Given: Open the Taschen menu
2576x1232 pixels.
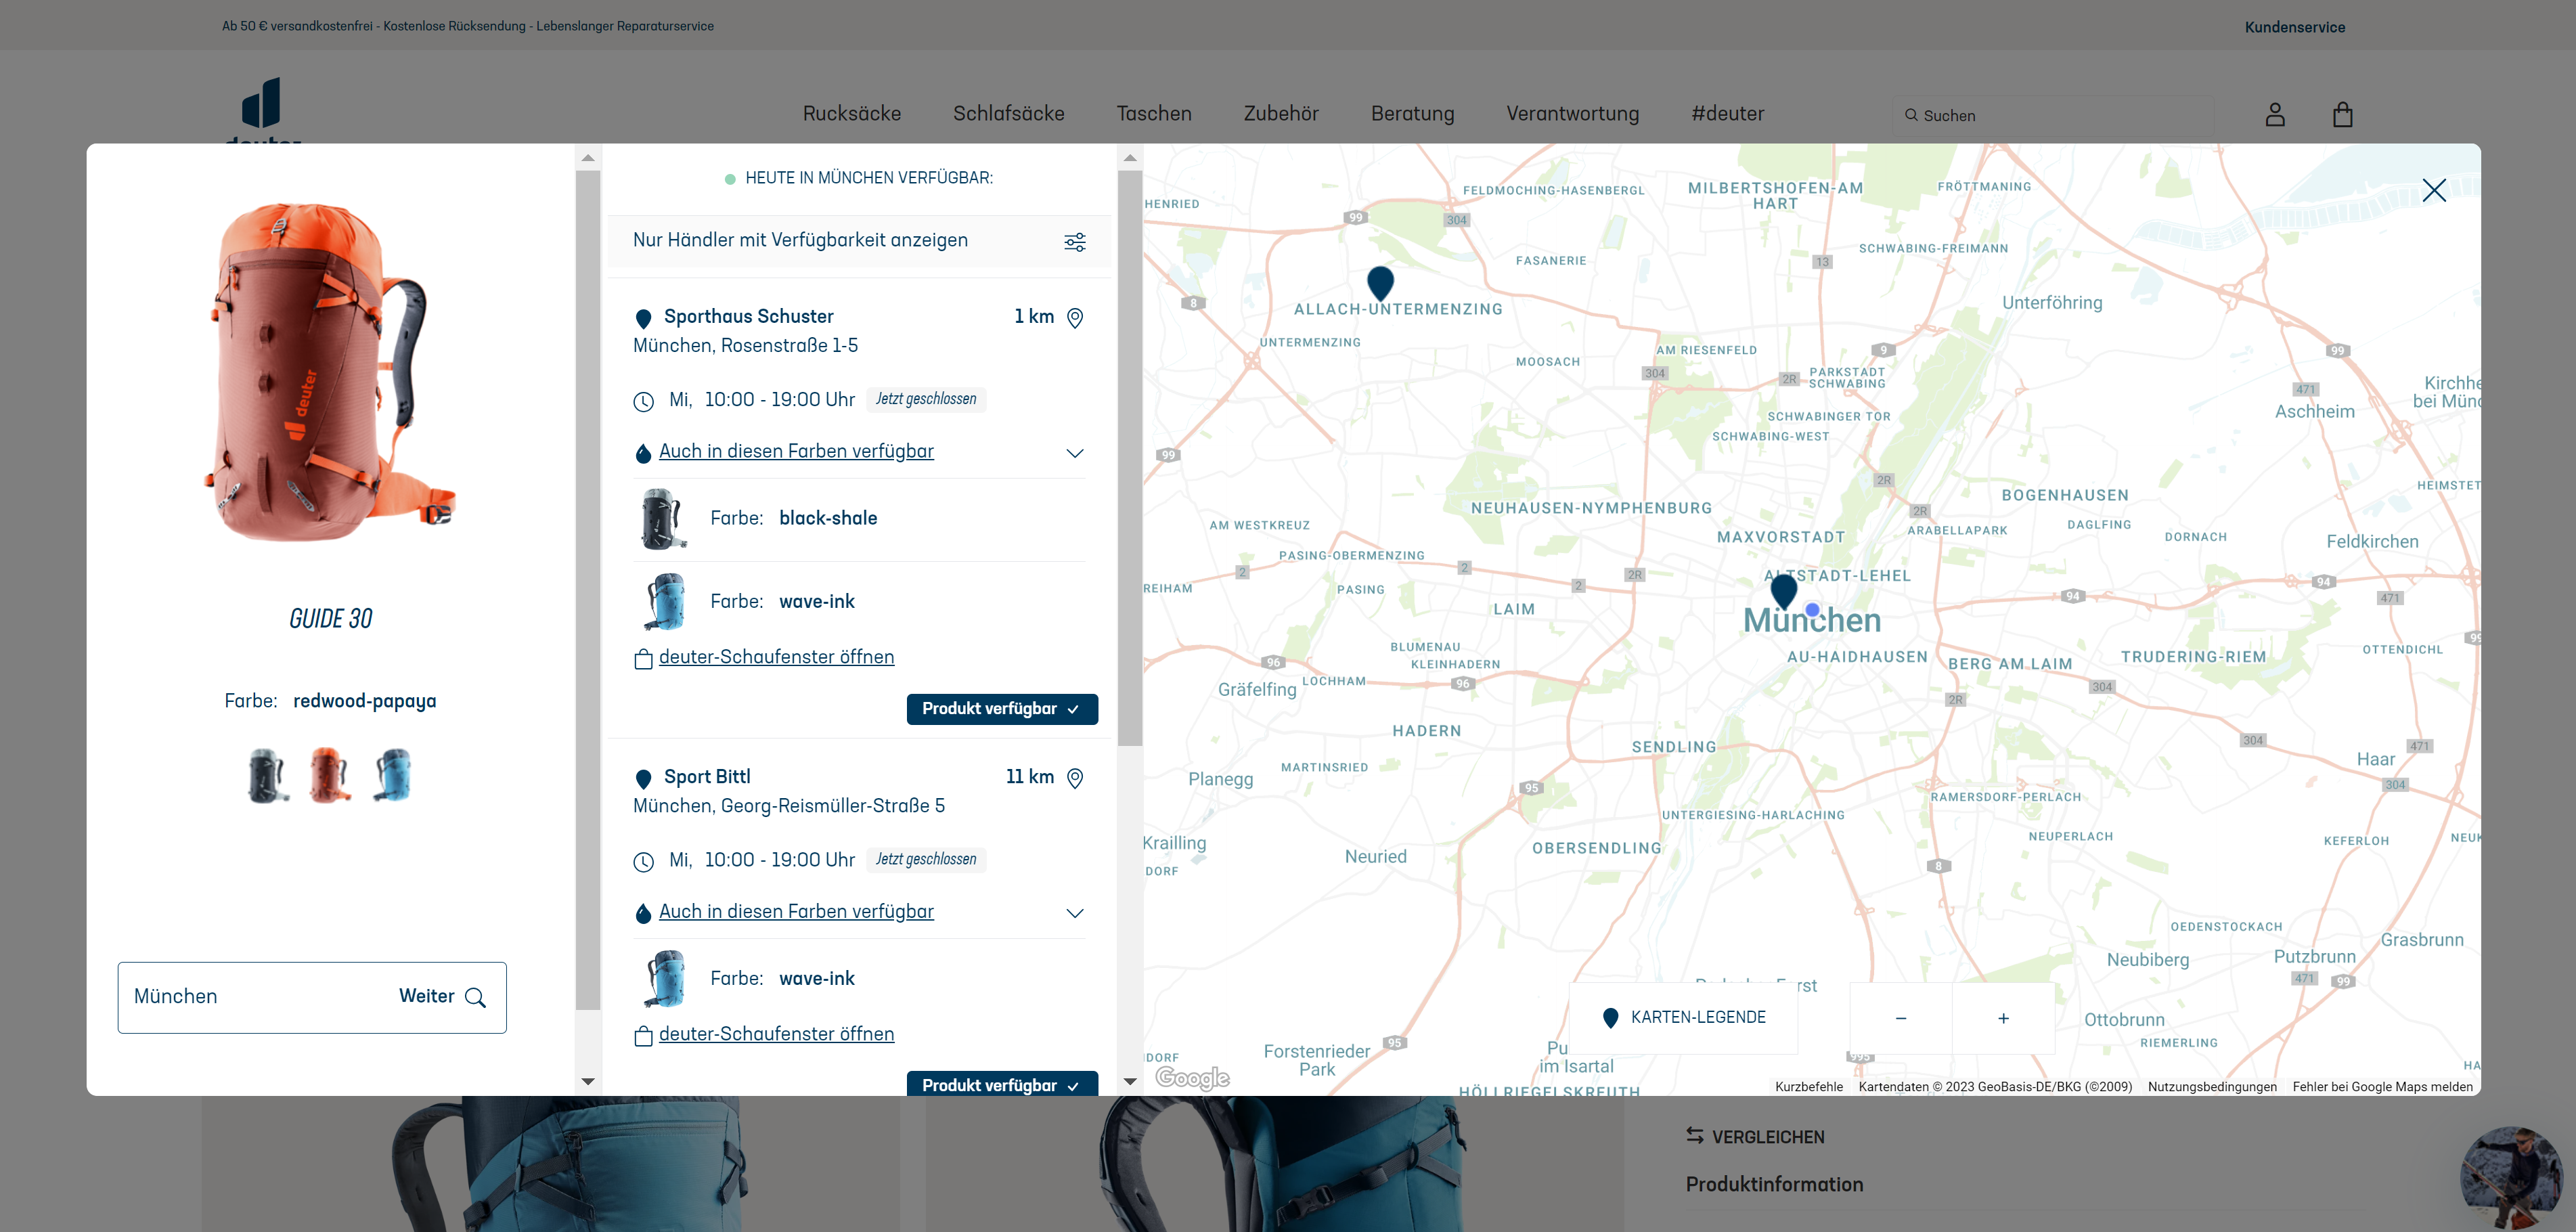Looking at the screenshot, I should pyautogui.click(x=1154, y=114).
